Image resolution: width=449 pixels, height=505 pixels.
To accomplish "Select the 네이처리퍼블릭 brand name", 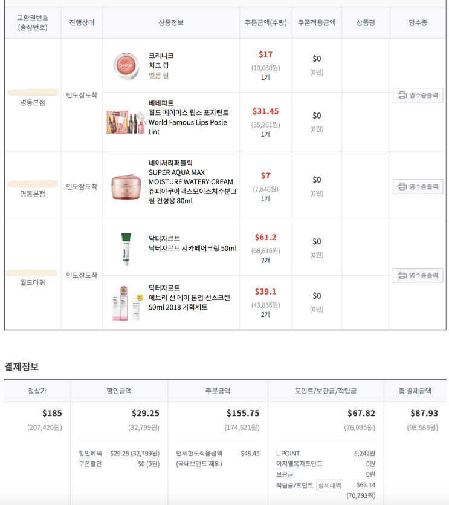I will click(x=170, y=163).
